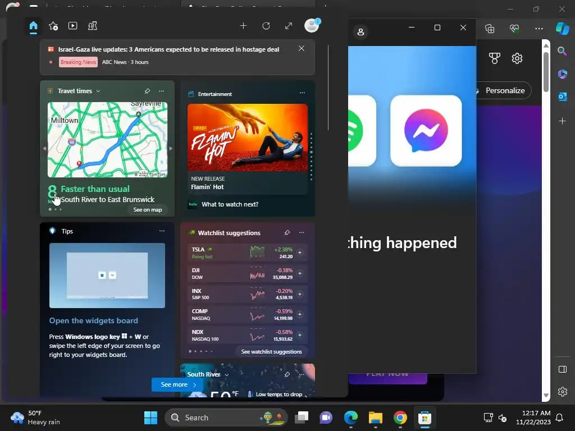Show previous travel route with left arrow
Image resolution: width=575 pixels, height=431 pixels.
pyautogui.click(x=44, y=148)
